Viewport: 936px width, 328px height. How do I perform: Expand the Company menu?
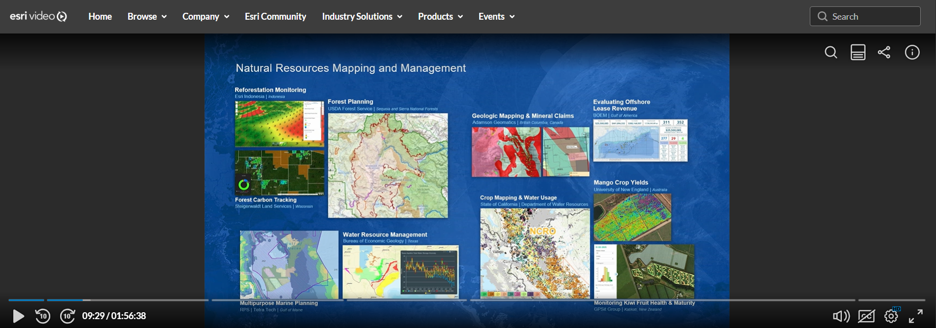point(206,16)
